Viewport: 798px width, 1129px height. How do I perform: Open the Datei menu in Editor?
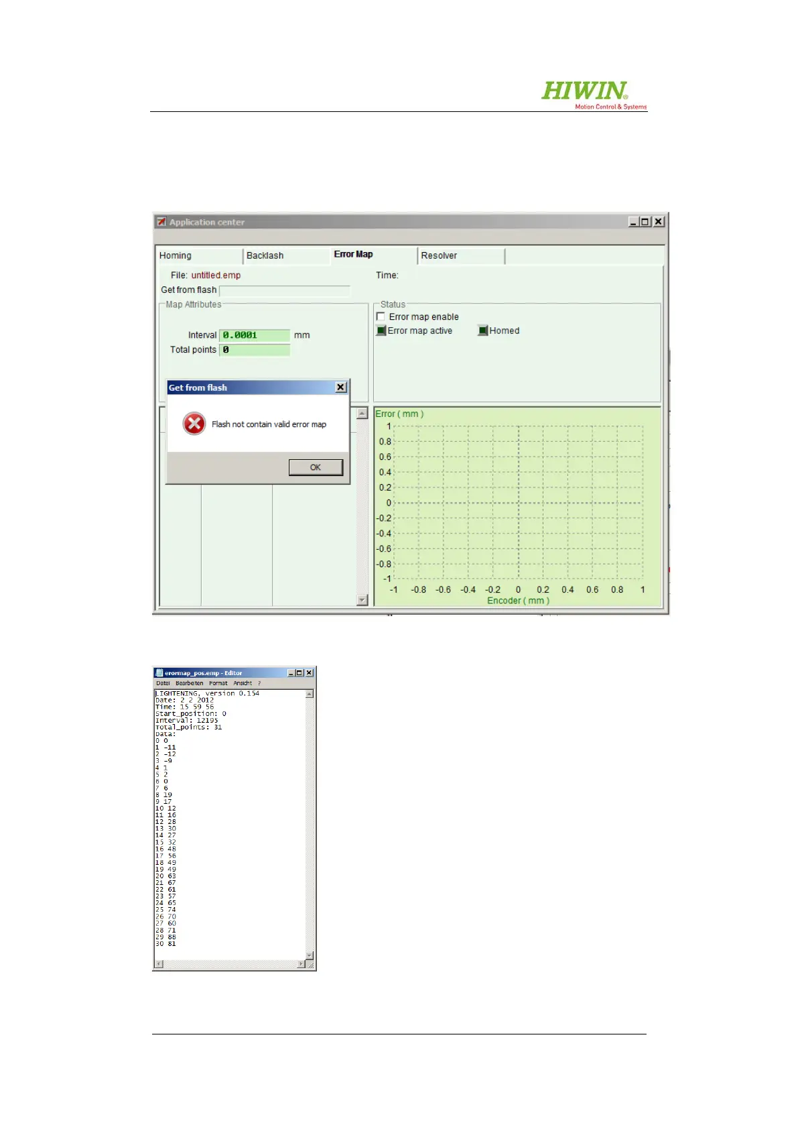163,683
